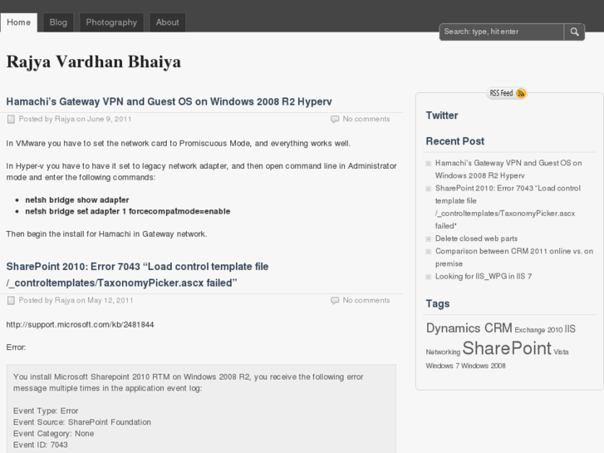Open the About tab
Viewport: 604px width, 453px height.
[167, 22]
